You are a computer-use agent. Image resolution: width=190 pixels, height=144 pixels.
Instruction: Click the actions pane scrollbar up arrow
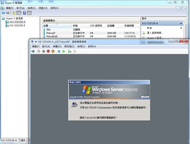click(x=185, y=23)
